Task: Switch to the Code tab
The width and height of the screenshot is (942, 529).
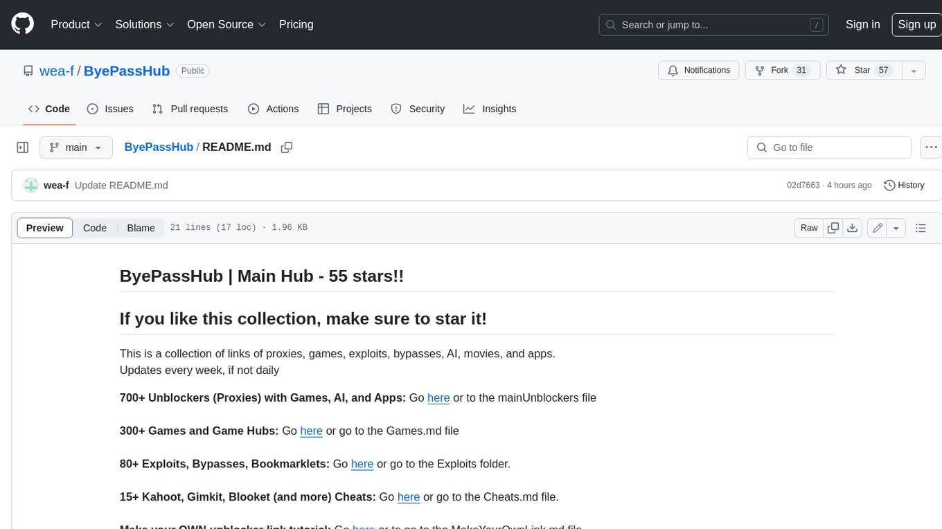Action: [x=49, y=109]
